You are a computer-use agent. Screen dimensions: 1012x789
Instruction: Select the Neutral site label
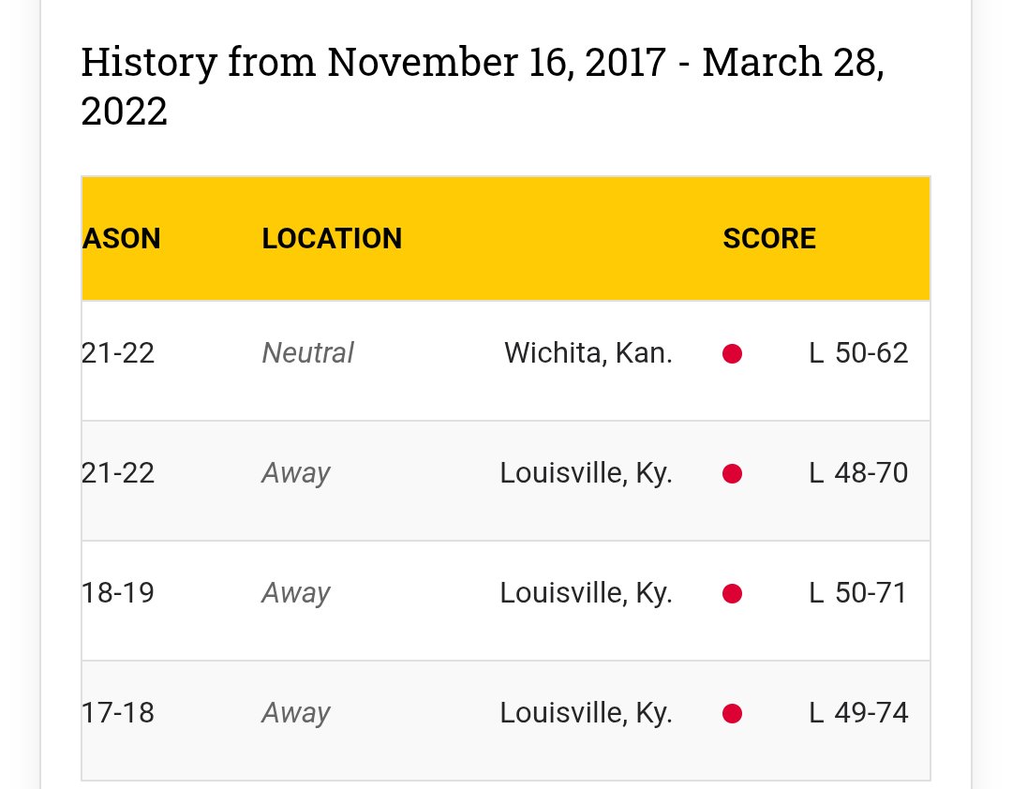[307, 353]
